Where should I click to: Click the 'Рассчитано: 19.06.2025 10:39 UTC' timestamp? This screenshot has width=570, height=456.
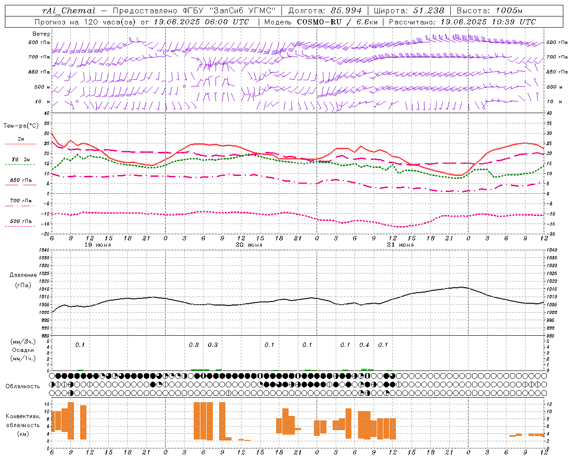click(x=462, y=22)
